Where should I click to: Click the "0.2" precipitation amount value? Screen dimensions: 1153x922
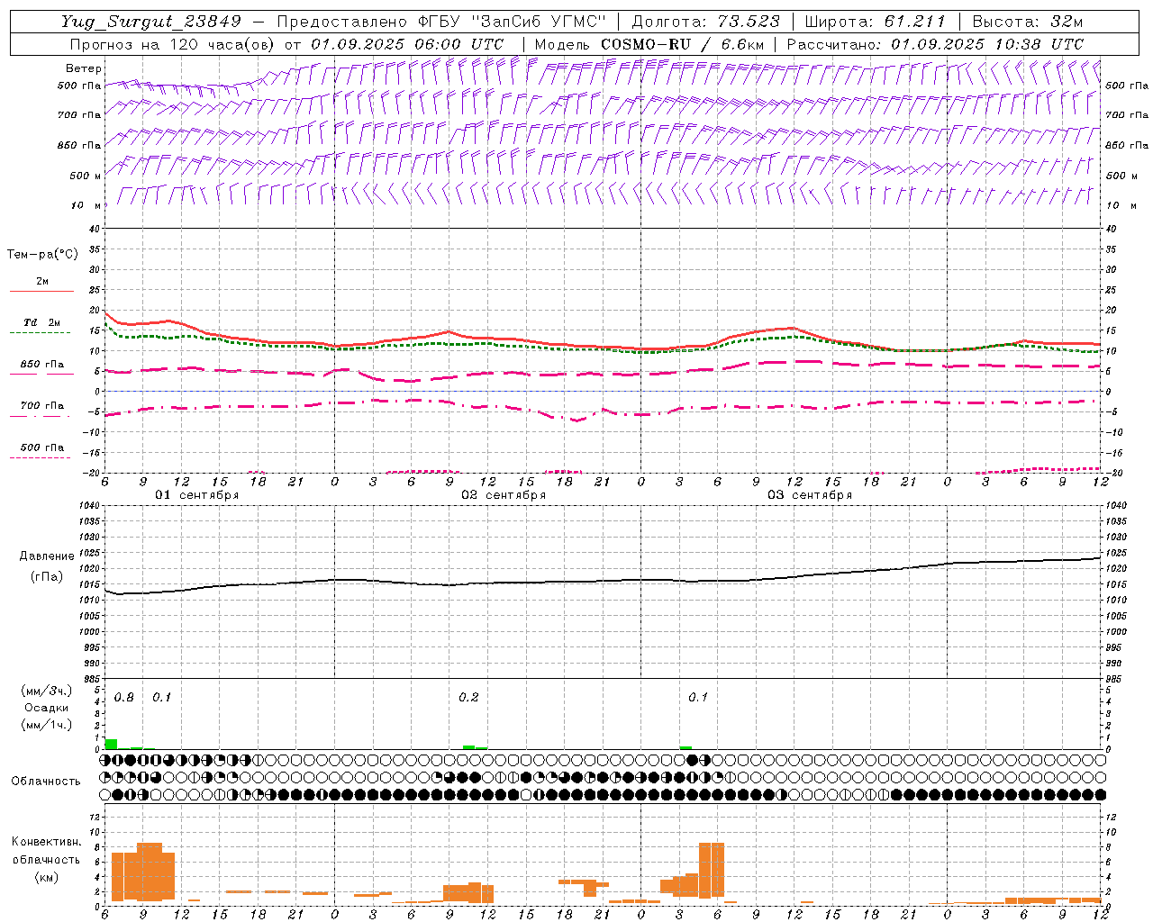[x=468, y=697]
